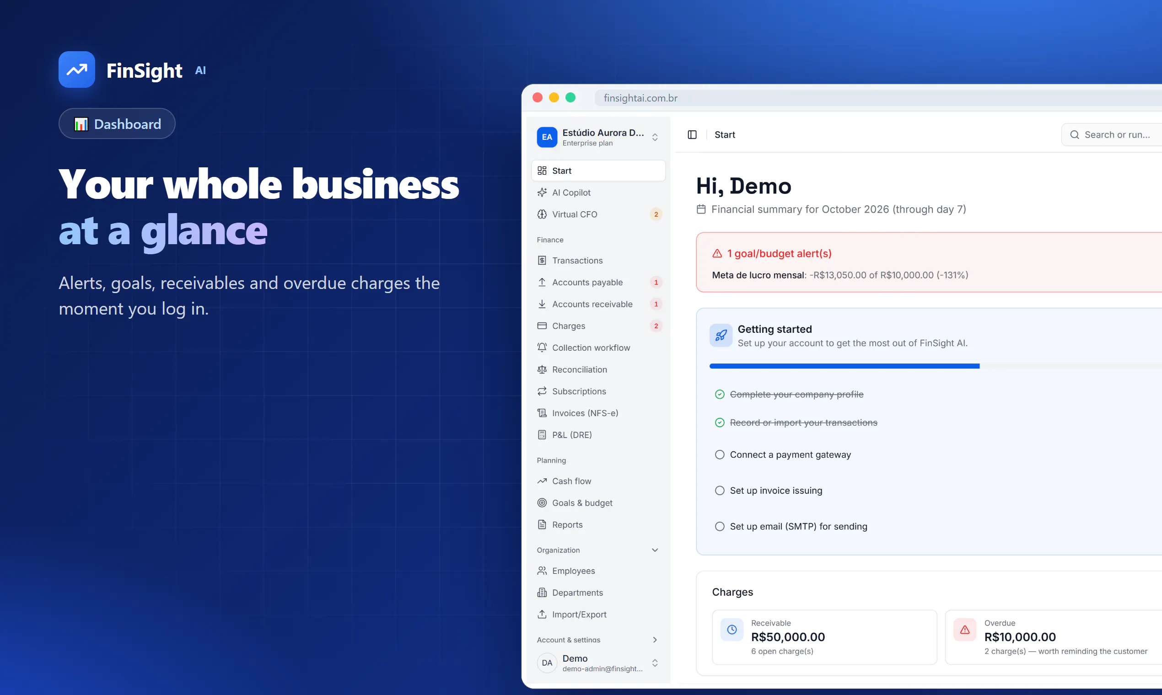Click the Search or run field
The image size is (1162, 695).
coord(1111,135)
